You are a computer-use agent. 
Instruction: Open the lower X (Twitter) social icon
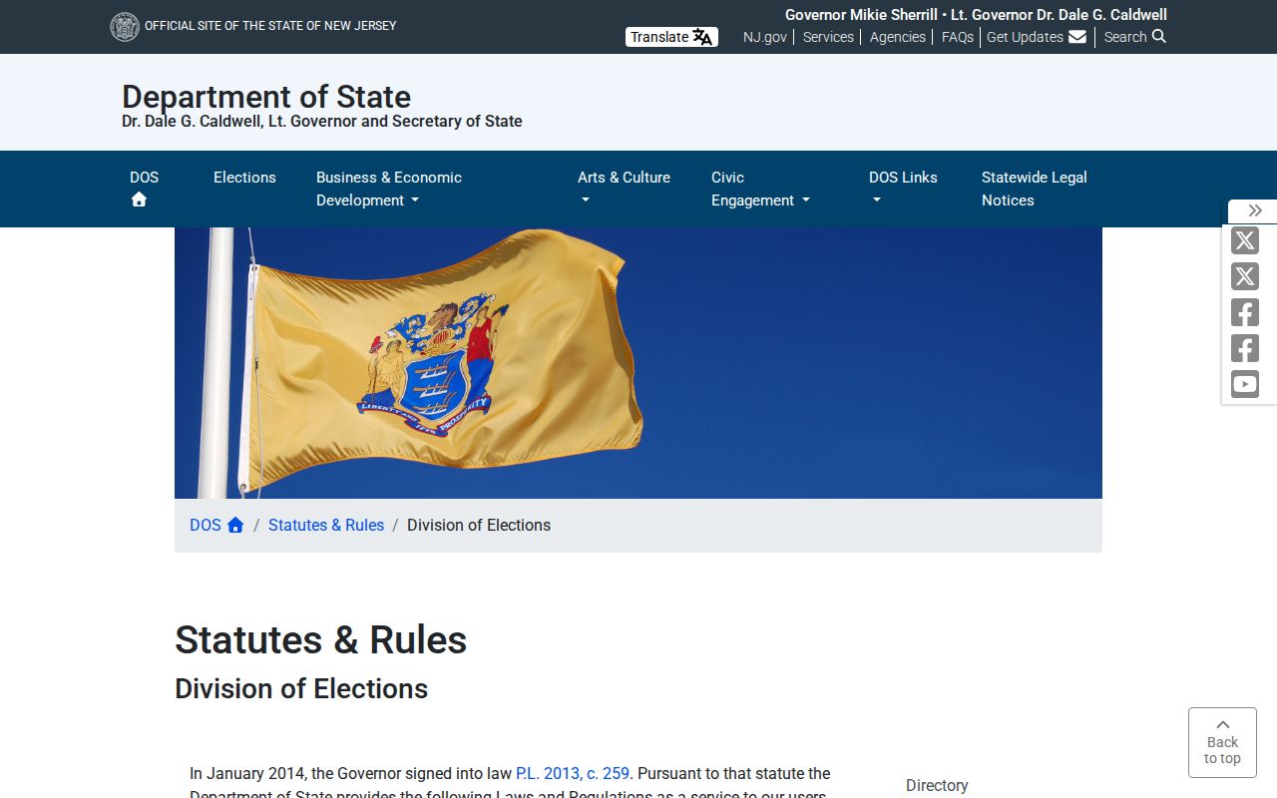click(1245, 276)
